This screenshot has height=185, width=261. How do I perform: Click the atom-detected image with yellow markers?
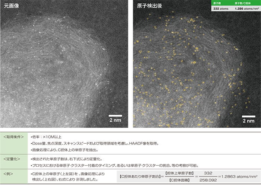(186, 74)
